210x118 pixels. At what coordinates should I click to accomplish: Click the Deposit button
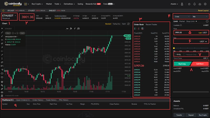pyautogui.click(x=191, y=115)
